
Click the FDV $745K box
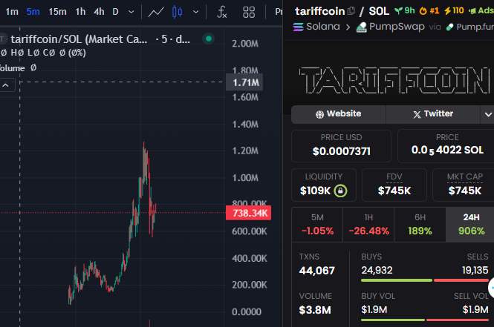394,185
